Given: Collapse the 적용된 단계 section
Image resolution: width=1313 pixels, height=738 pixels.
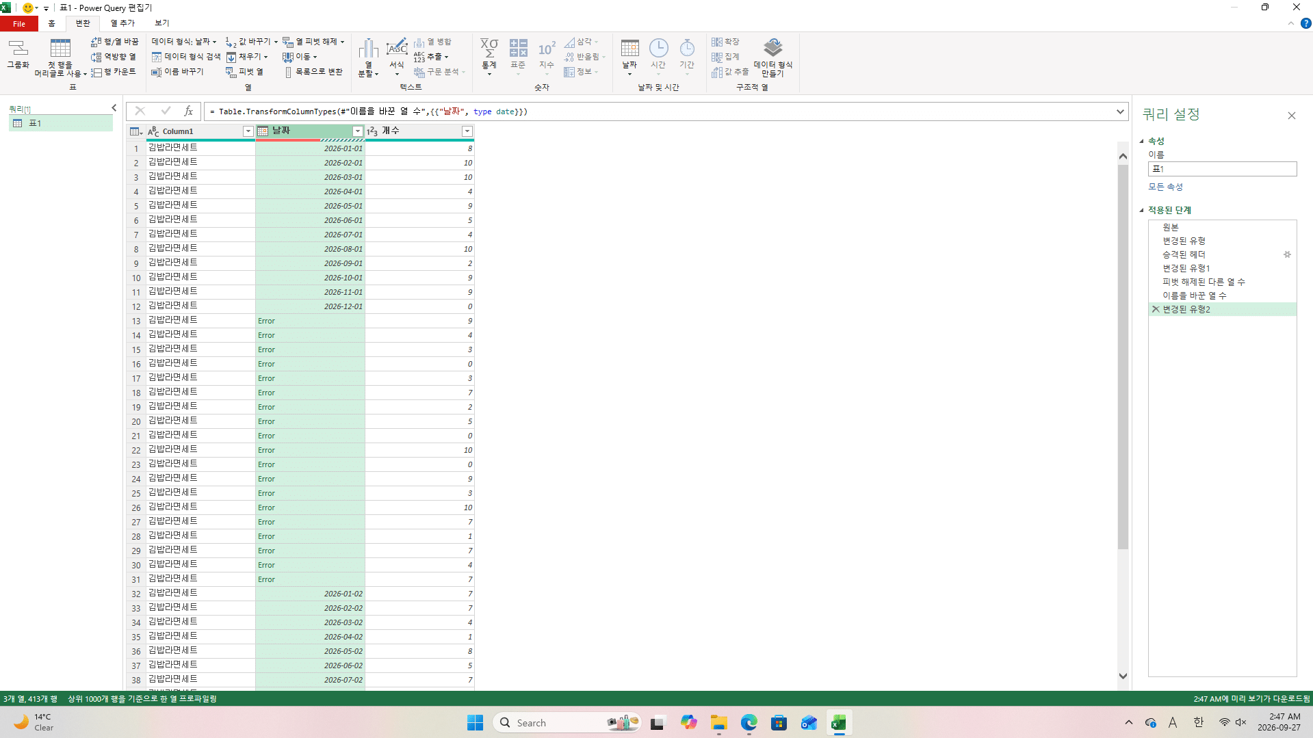Looking at the screenshot, I should (1141, 211).
